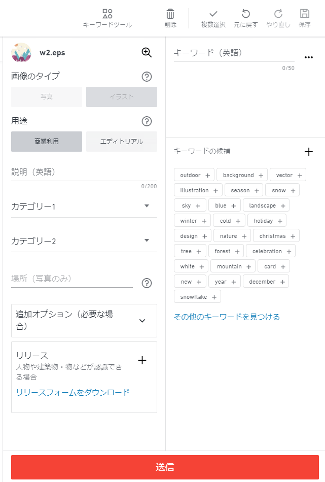Click その他のキーワードを見つける link
The height and width of the screenshot is (482, 325).
[x=227, y=317]
